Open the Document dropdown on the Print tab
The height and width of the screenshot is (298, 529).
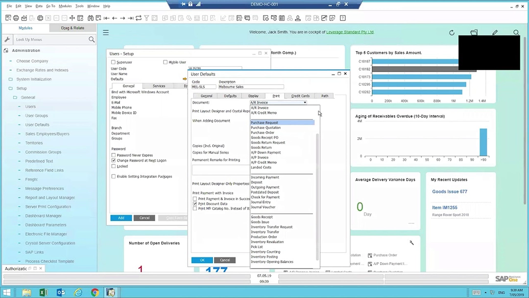coord(305,102)
